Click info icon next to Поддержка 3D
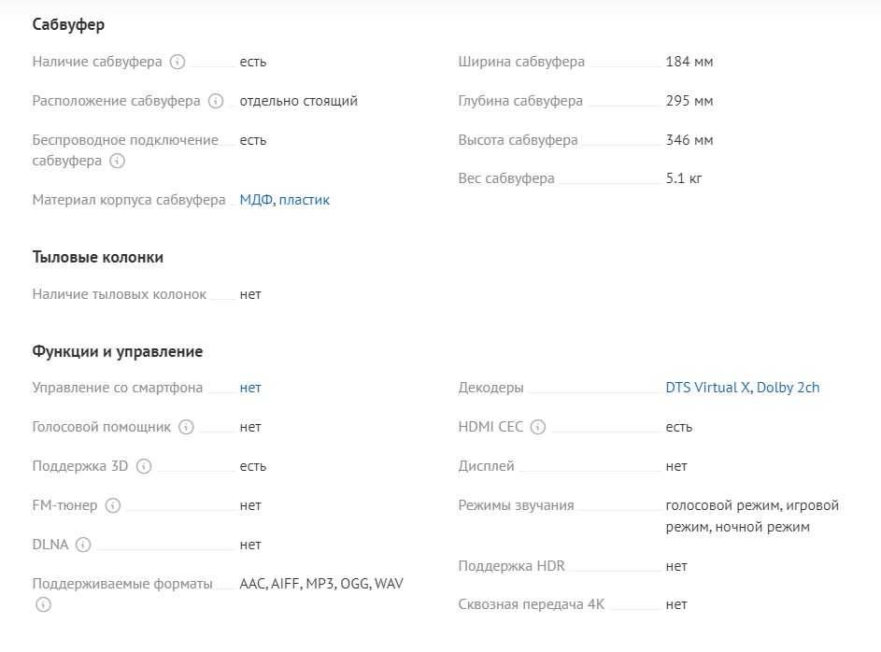 (144, 467)
